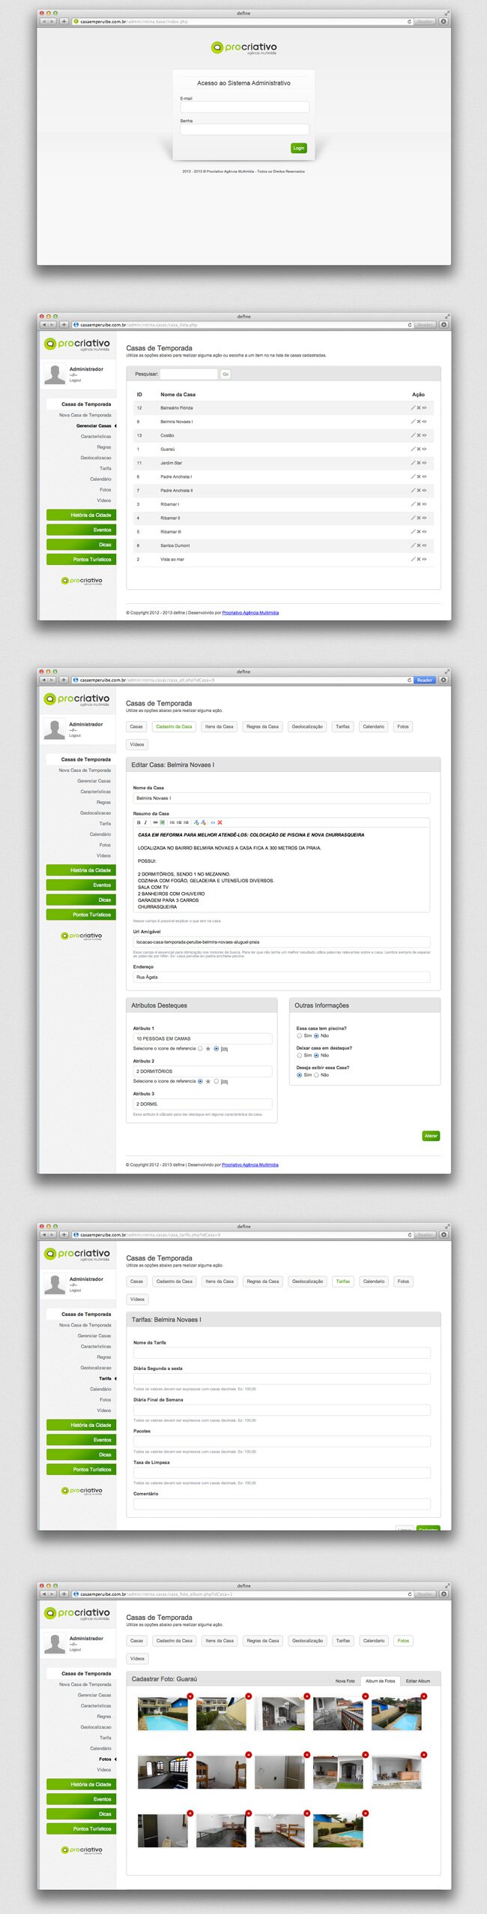Select the star icon radio for Atributo 2
Screen dimensions: 487x1914
pos(200,1081)
